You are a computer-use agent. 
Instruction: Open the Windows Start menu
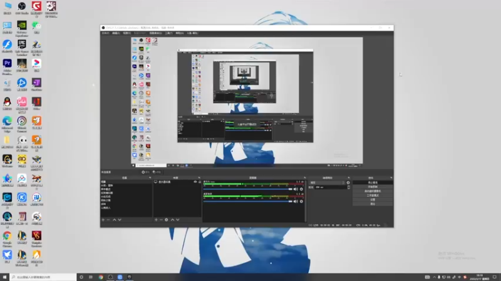click(4, 277)
